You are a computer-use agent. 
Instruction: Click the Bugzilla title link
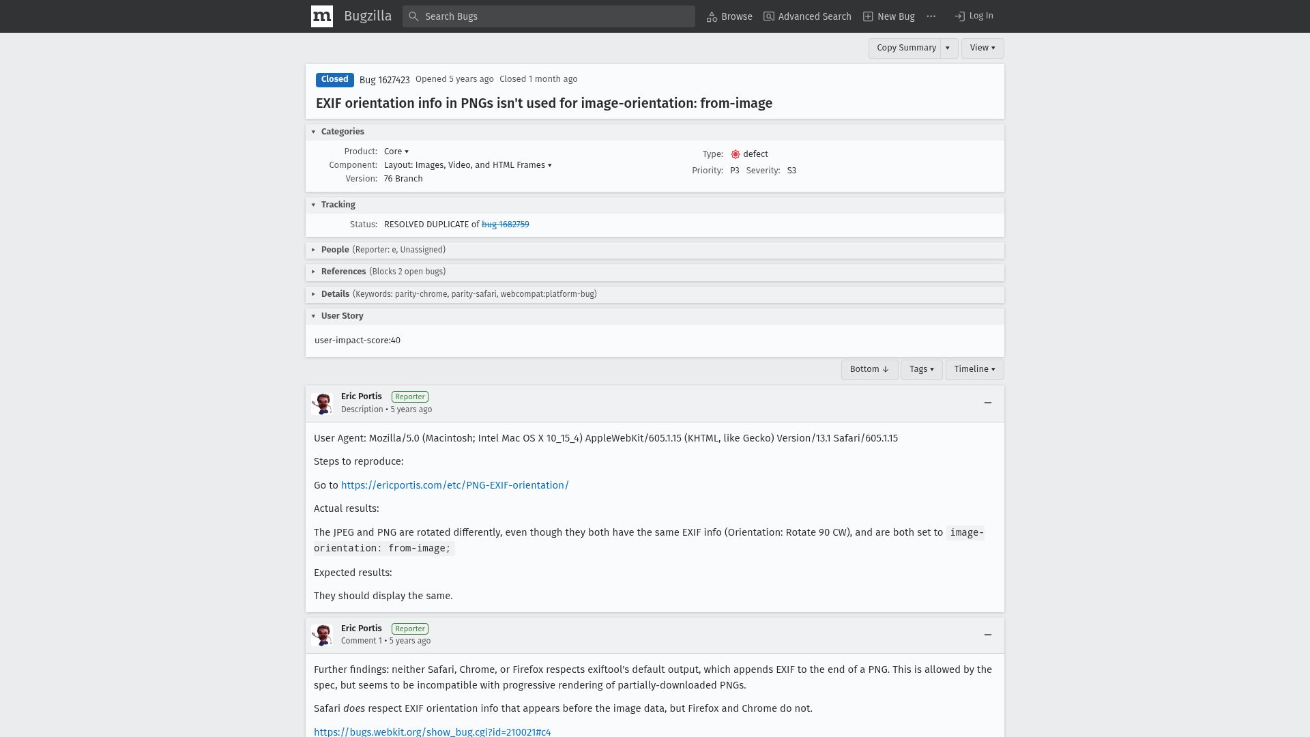(x=368, y=16)
